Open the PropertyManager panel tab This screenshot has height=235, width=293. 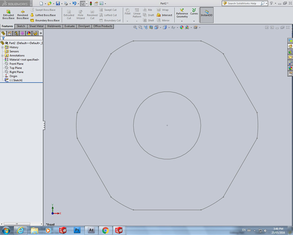(9, 33)
